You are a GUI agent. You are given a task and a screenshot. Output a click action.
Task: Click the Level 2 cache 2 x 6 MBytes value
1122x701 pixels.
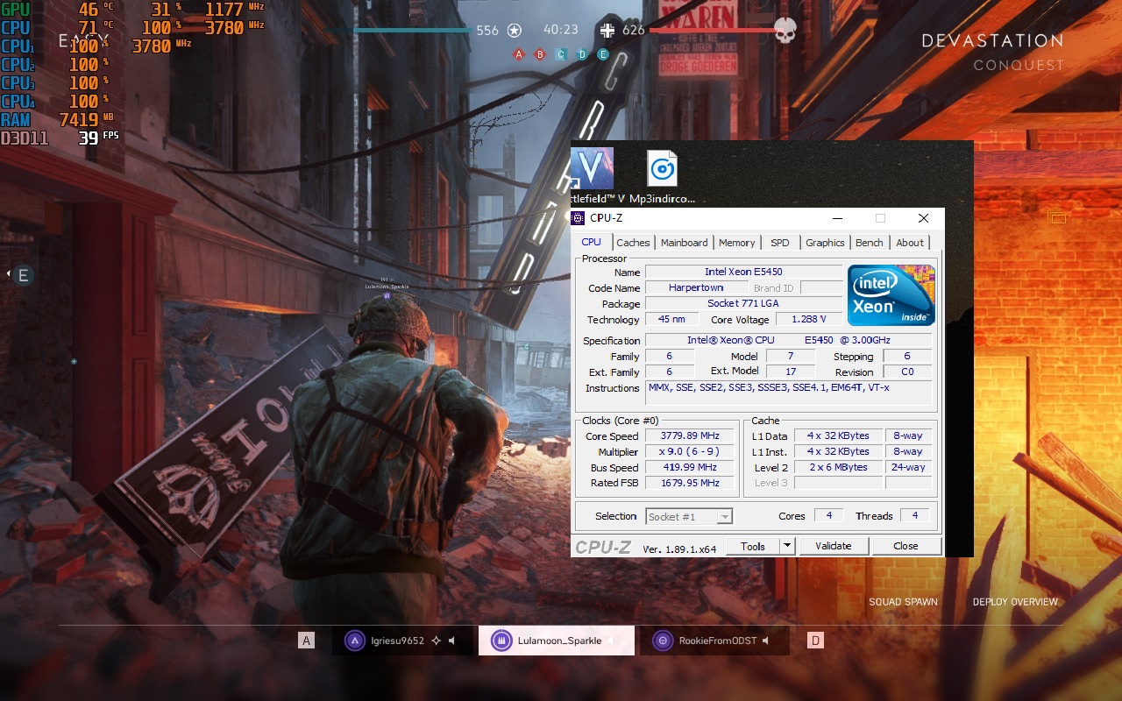[838, 467]
